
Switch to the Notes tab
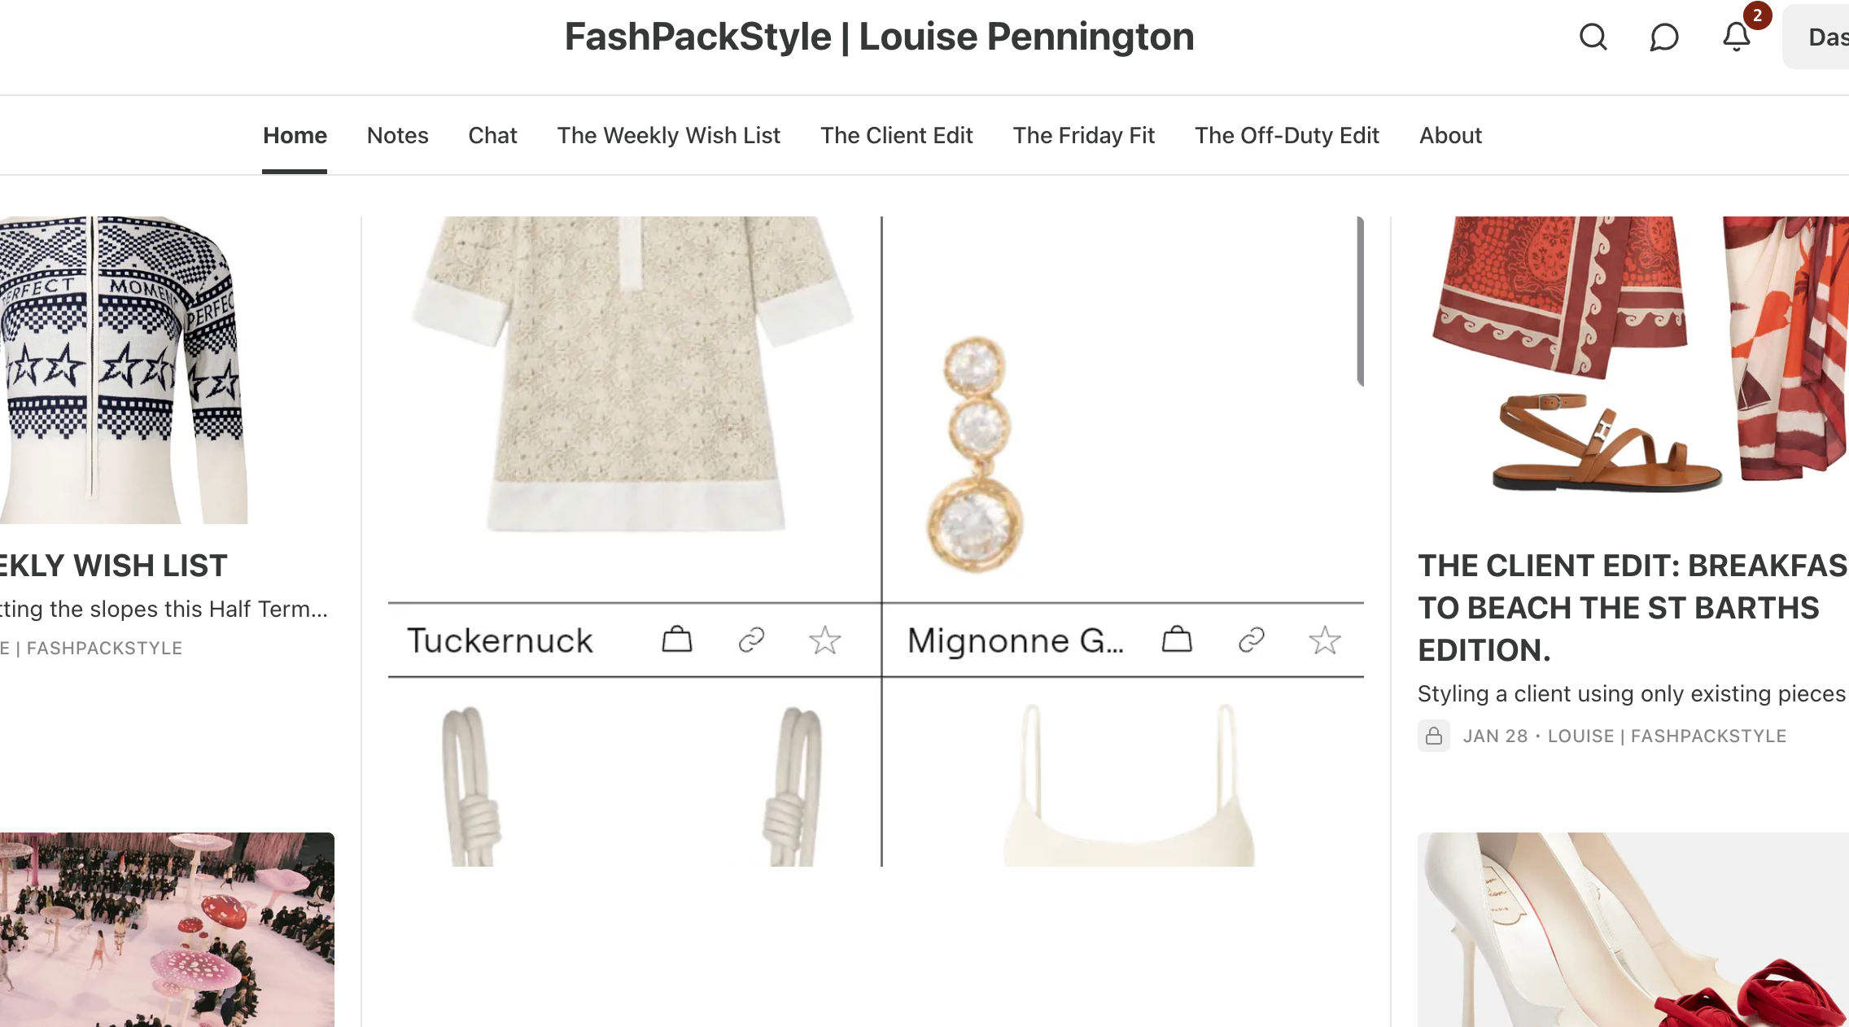pos(397,135)
